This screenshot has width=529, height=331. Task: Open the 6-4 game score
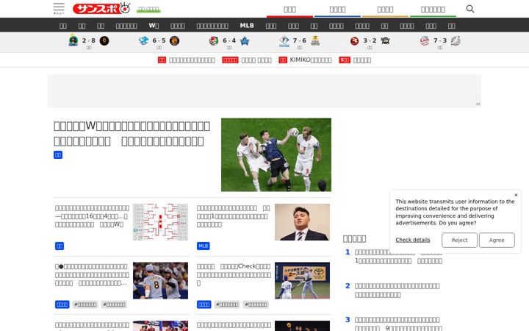pos(229,40)
